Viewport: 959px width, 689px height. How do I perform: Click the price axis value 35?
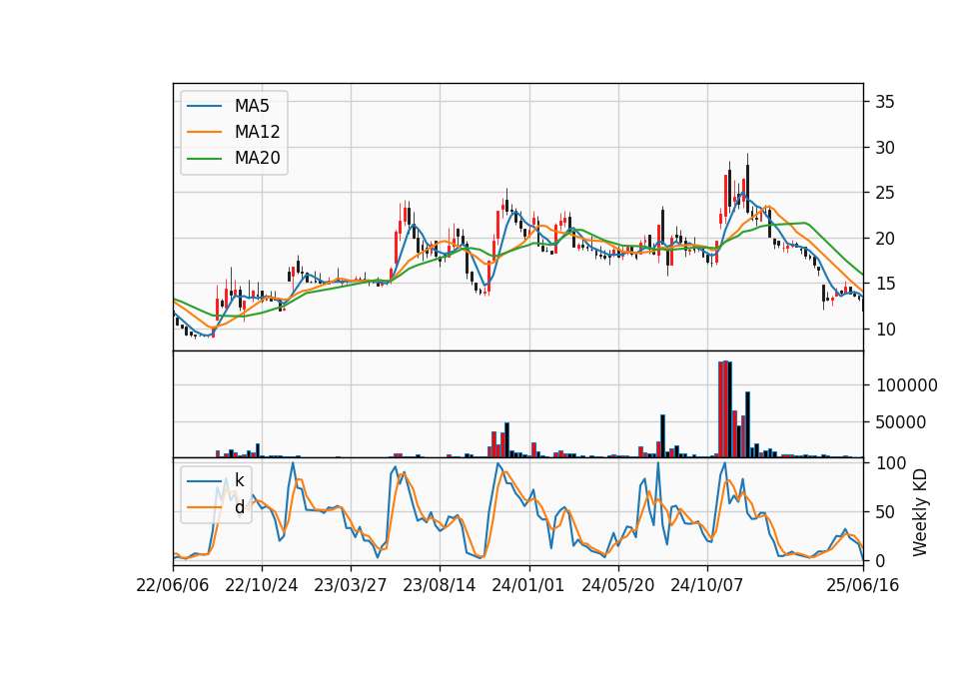tap(885, 102)
